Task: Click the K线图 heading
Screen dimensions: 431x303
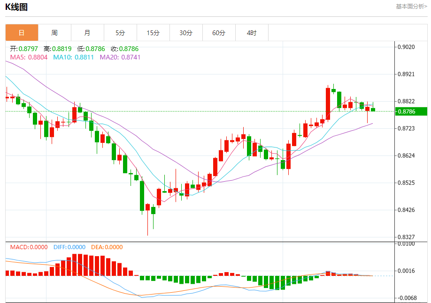Action: 16,7
